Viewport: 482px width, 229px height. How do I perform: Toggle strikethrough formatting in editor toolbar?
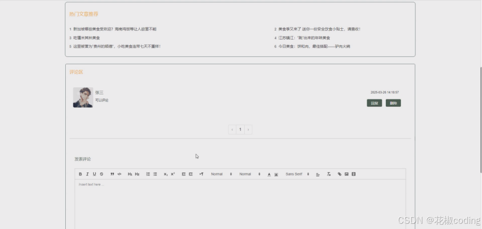pyautogui.click(x=101, y=174)
